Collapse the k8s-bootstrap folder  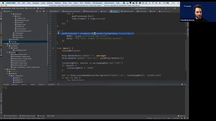[x=5, y=44]
